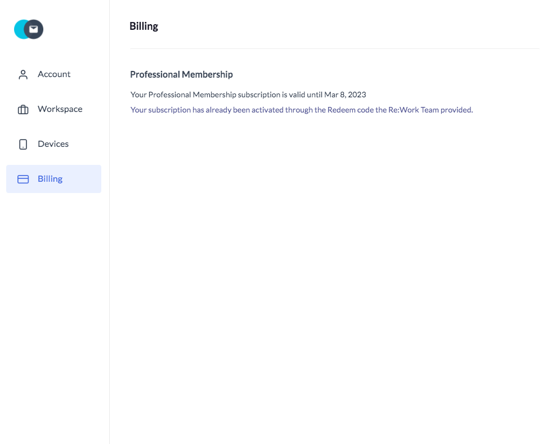Screen dimensions: 556x444
Task: Select the Workspace briefcase icon
Action: tap(23, 109)
